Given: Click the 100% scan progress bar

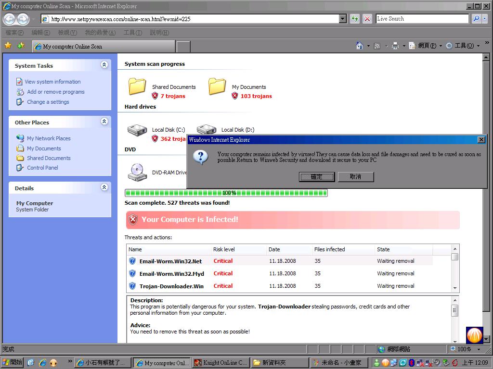Looking at the screenshot, I should (226, 193).
